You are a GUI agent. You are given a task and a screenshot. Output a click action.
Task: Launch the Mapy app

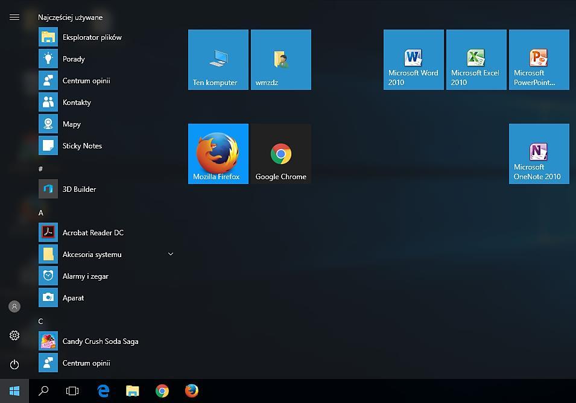coord(107,124)
